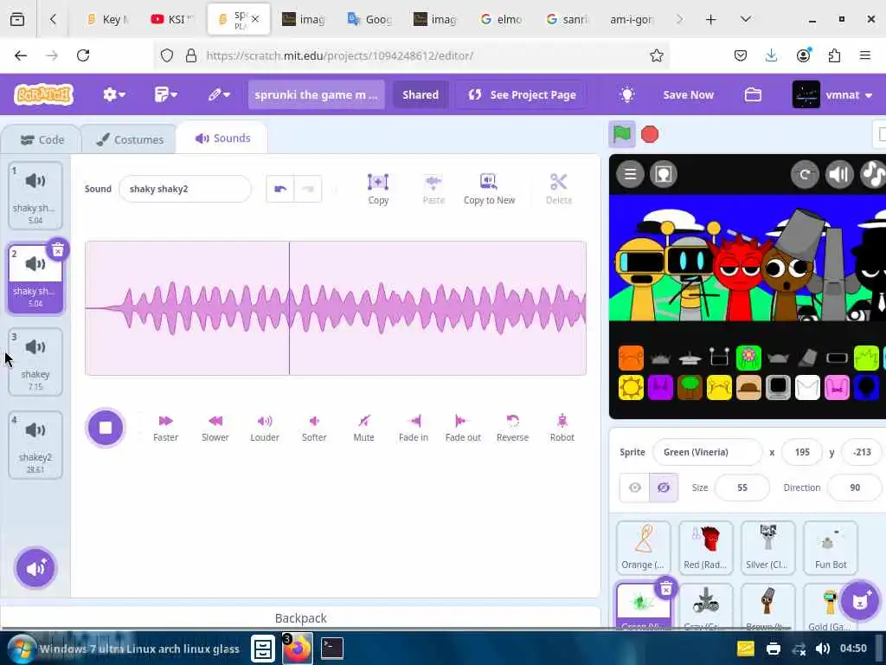Image resolution: width=886 pixels, height=665 pixels.
Task: Click Copy to New
Action: tap(489, 189)
